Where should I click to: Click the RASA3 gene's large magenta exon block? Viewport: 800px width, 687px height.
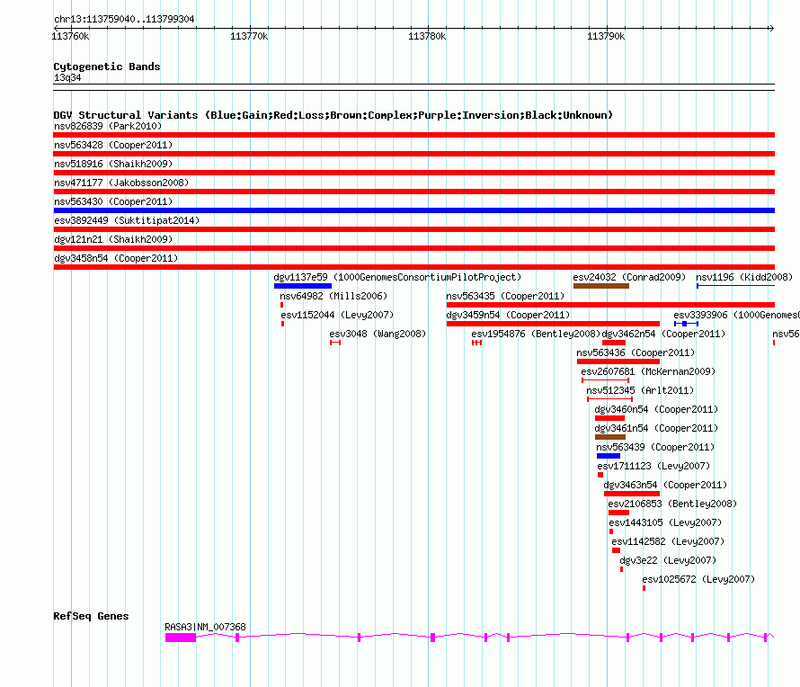[x=180, y=637]
